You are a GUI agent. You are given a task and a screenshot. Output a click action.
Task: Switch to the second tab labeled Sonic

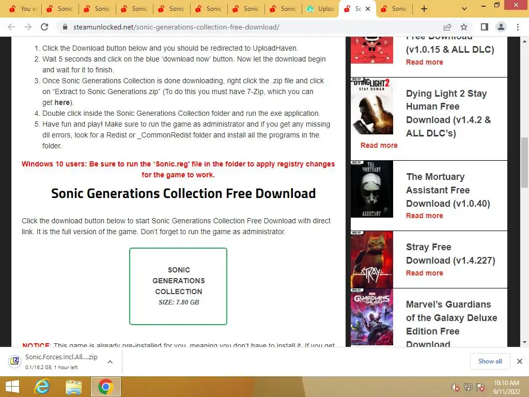point(97,9)
